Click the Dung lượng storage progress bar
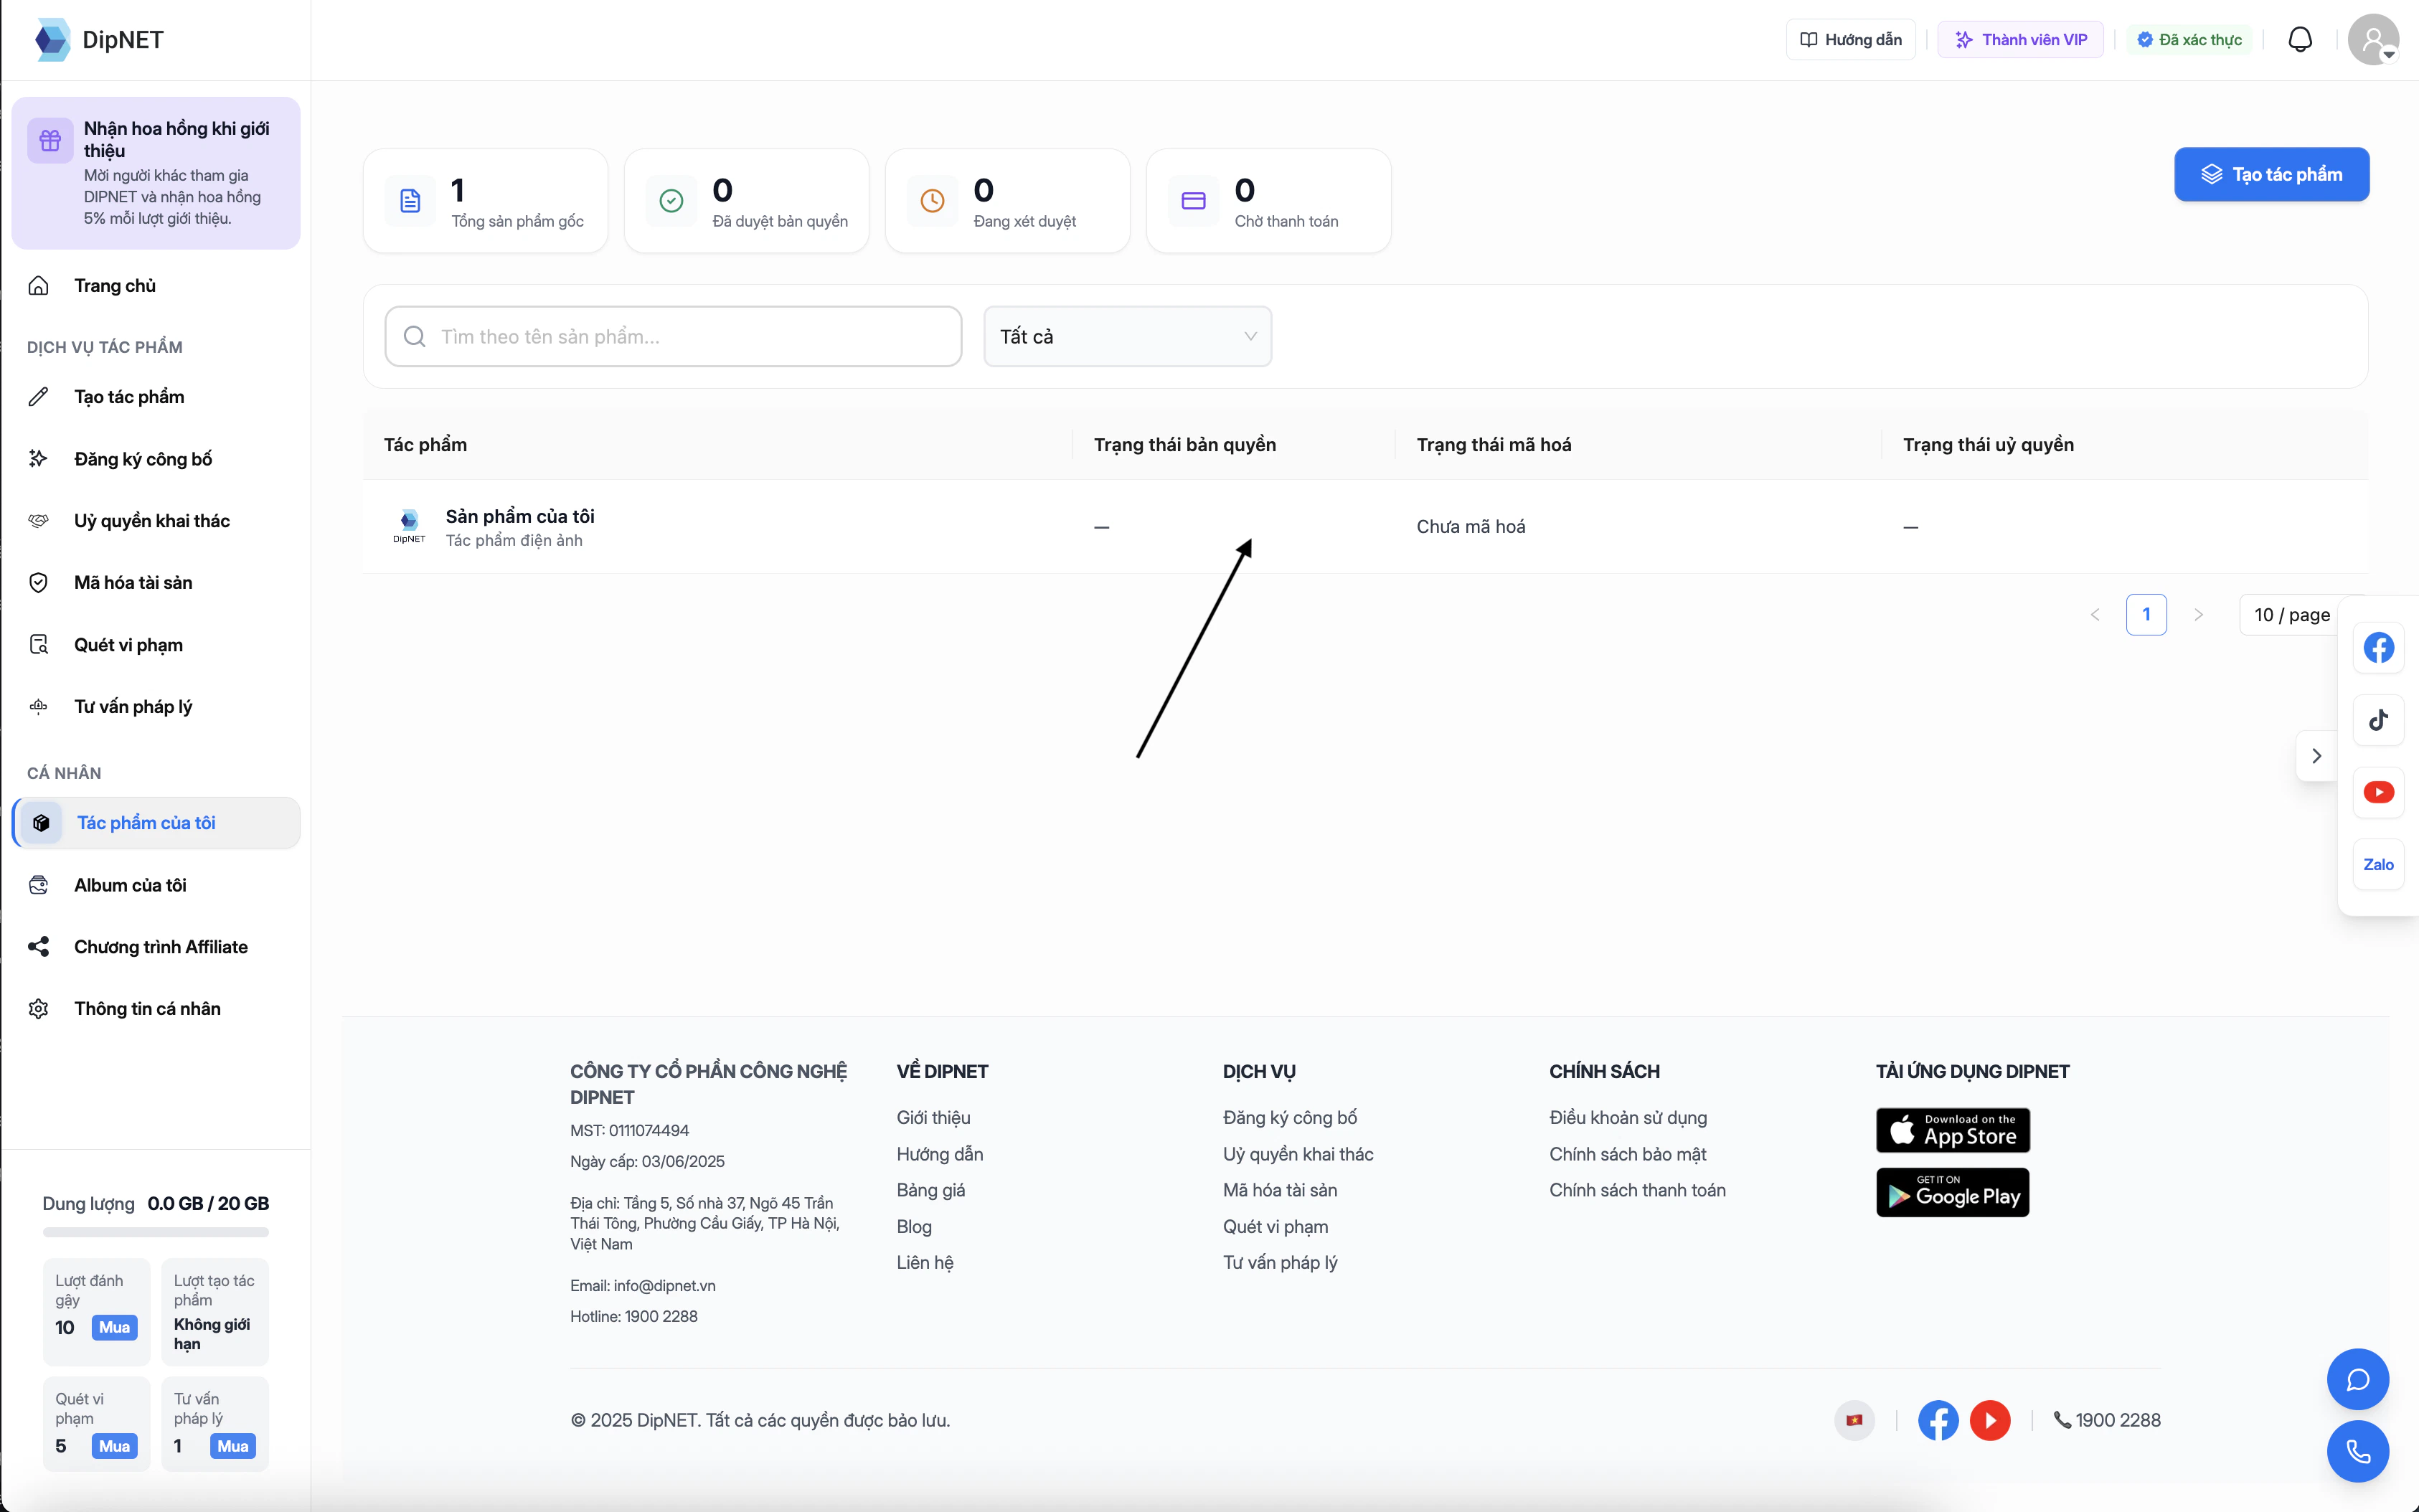Image resolution: width=2419 pixels, height=1512 pixels. (x=156, y=1232)
